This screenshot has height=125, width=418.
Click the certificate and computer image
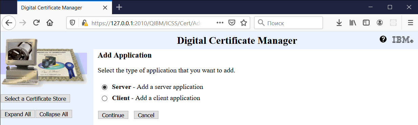coord(43,63)
